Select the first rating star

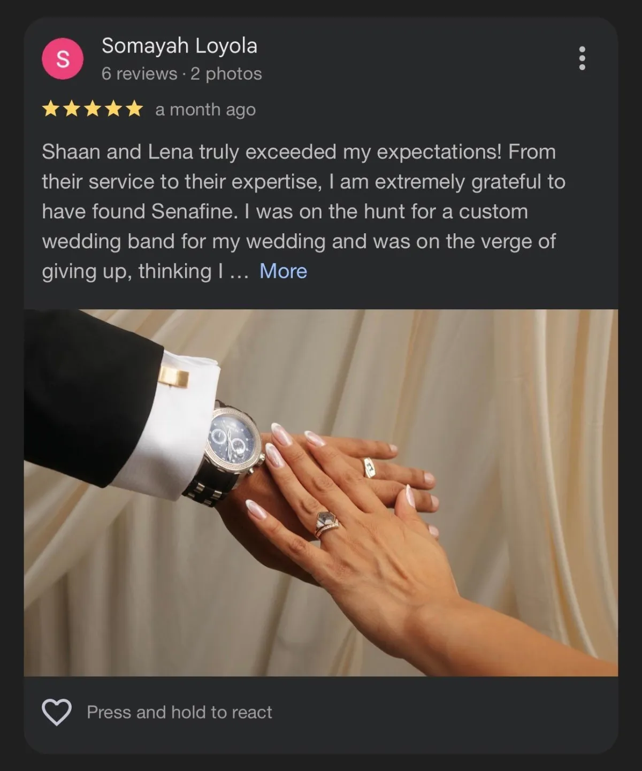[51, 110]
